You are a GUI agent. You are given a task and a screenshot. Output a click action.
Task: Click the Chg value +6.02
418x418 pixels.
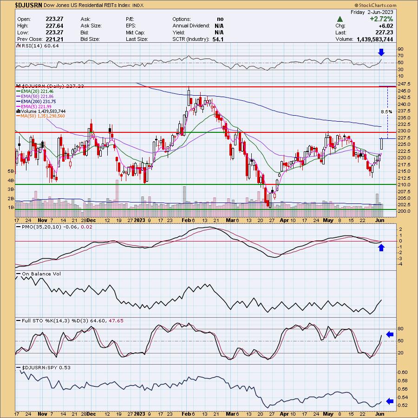click(386, 26)
